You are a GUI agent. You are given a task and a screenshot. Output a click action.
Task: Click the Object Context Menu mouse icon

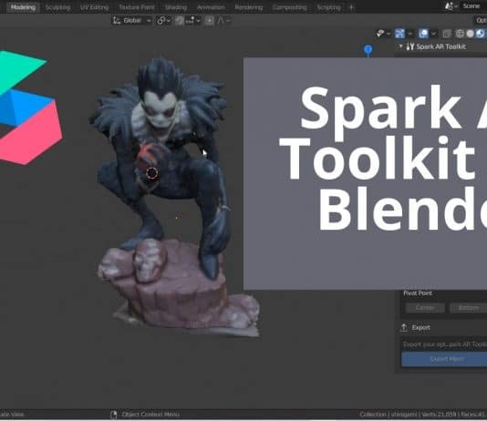pos(114,415)
